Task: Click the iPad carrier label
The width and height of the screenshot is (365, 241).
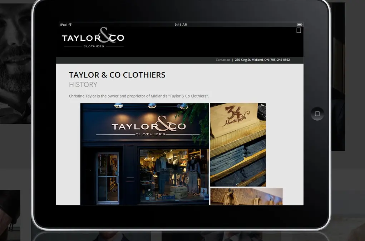Action: 63,25
